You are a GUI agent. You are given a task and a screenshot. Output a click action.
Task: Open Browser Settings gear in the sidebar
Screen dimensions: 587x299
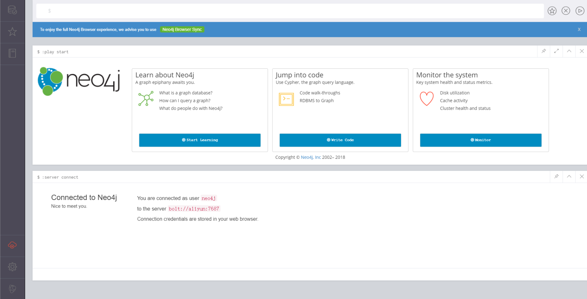click(12, 267)
